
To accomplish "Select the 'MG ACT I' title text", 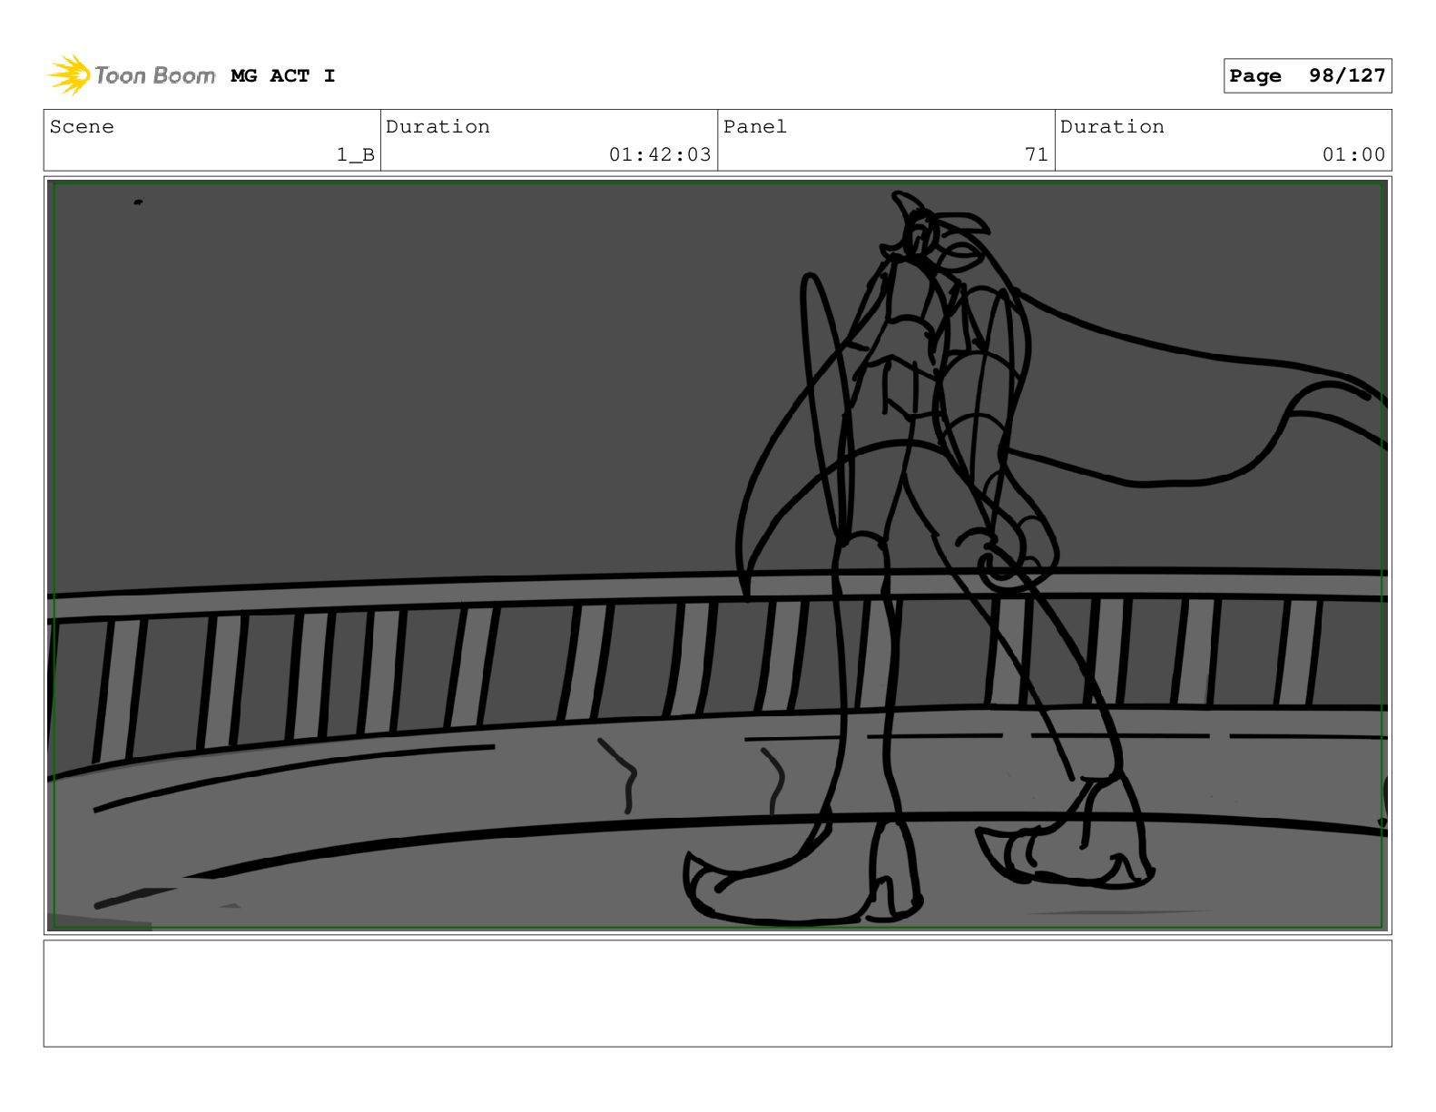I will click(283, 76).
